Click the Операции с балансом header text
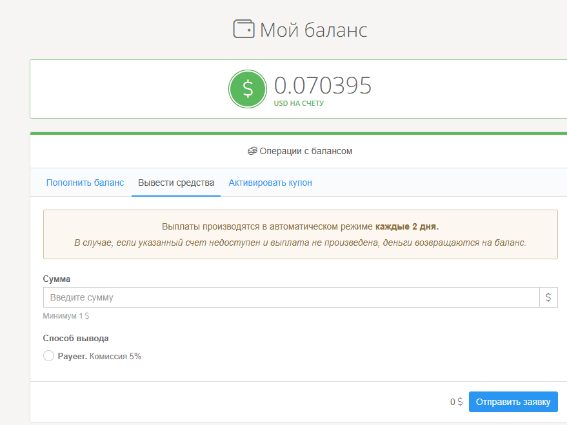Viewport: 567px width, 425px height. 306,151
